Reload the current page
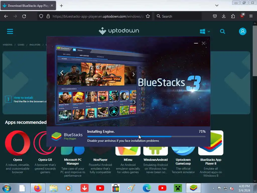The width and height of the screenshot is (257, 193). coord(24,16)
